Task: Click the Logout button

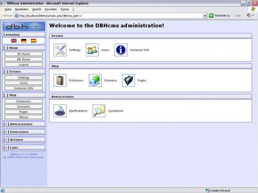Action: pyautogui.click(x=24, y=64)
